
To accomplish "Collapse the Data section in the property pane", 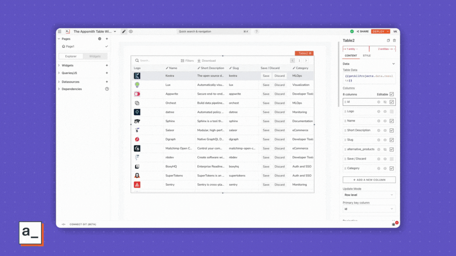I will (x=394, y=64).
